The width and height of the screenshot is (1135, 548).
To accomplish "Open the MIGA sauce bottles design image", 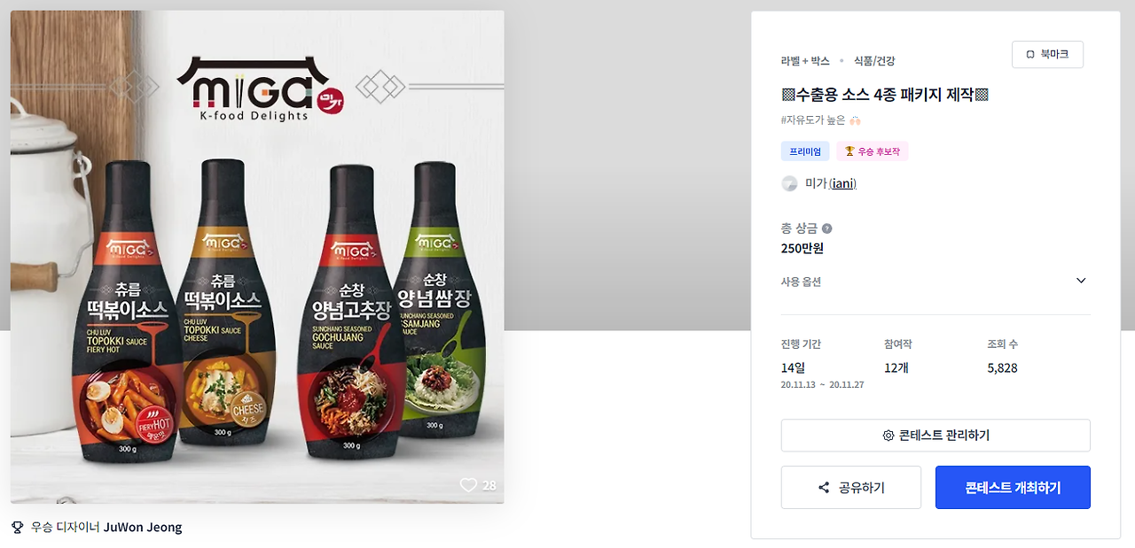I will pos(257,257).
